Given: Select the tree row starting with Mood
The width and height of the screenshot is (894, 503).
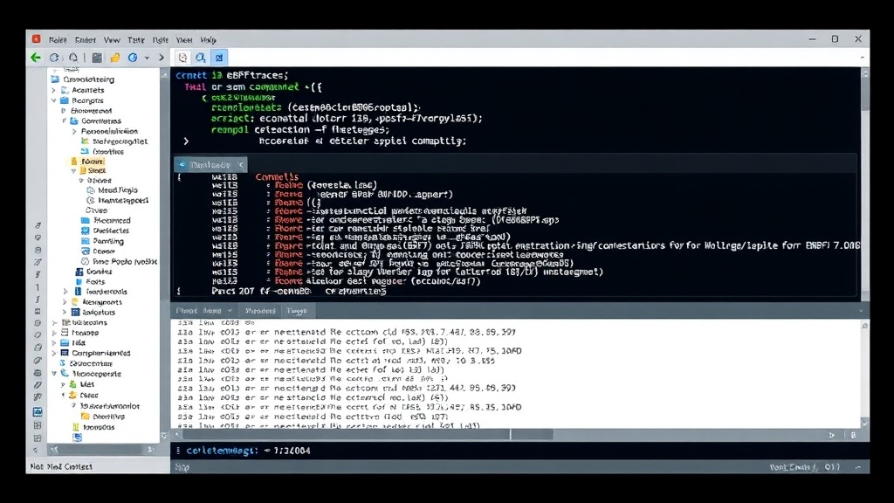Looking at the screenshot, I should [113, 189].
